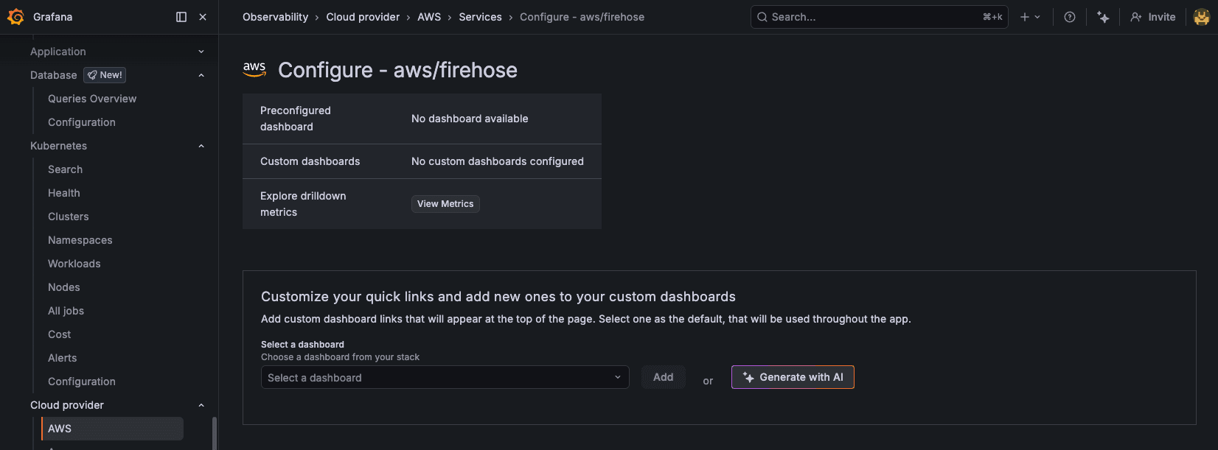Open Database in the sidebar
The height and width of the screenshot is (450, 1218).
pyautogui.click(x=53, y=75)
